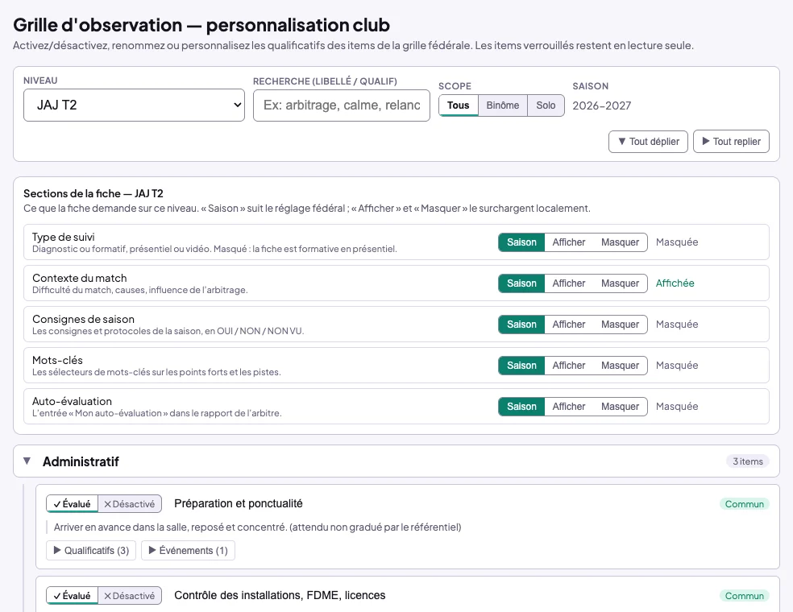Select the Tous scope option
The height and width of the screenshot is (612, 793).
click(459, 105)
